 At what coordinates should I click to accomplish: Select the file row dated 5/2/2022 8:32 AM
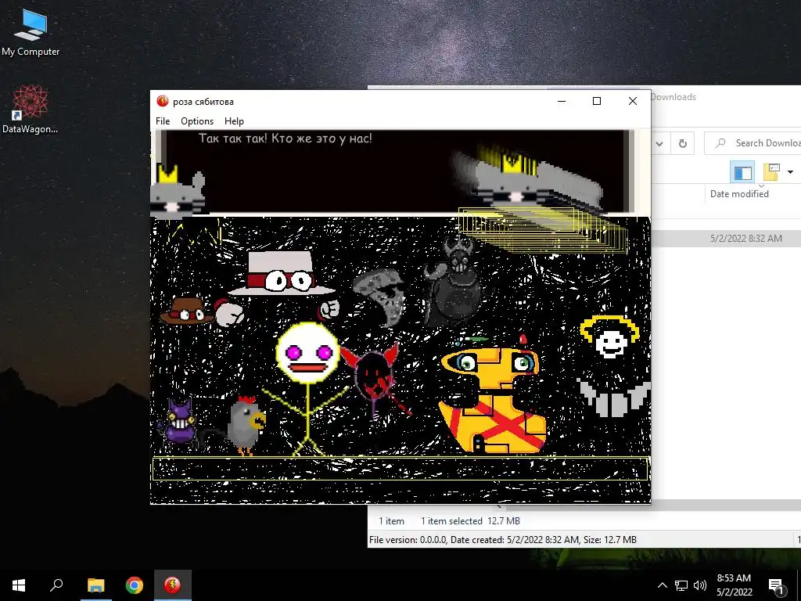pyautogui.click(x=727, y=238)
